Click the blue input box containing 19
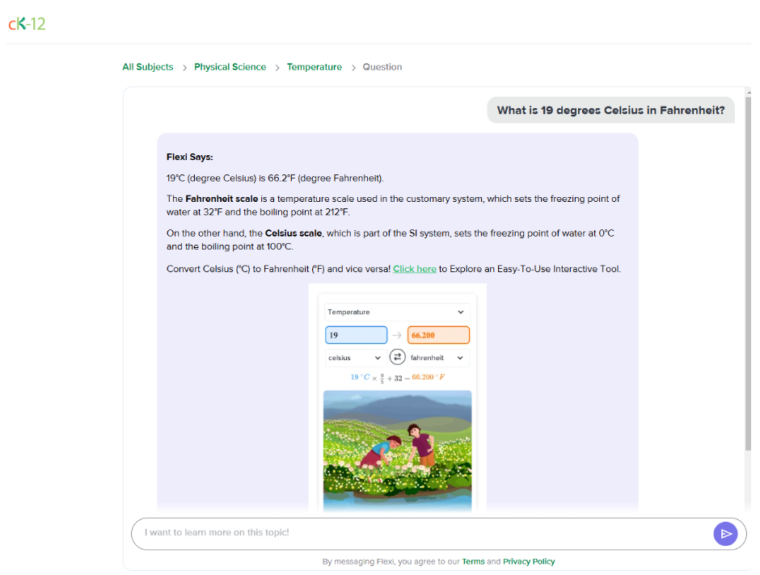This screenshot has width=760, height=575. click(356, 335)
